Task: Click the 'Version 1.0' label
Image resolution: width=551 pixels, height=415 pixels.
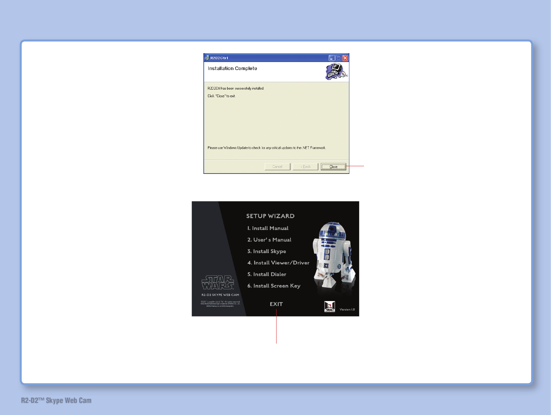Action: [347, 309]
